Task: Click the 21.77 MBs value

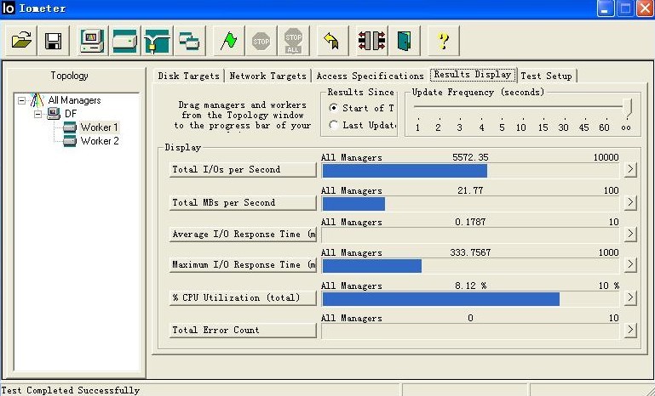Action: coord(470,190)
